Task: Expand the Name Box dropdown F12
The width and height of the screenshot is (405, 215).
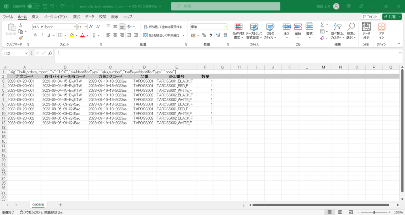Action: [26, 53]
